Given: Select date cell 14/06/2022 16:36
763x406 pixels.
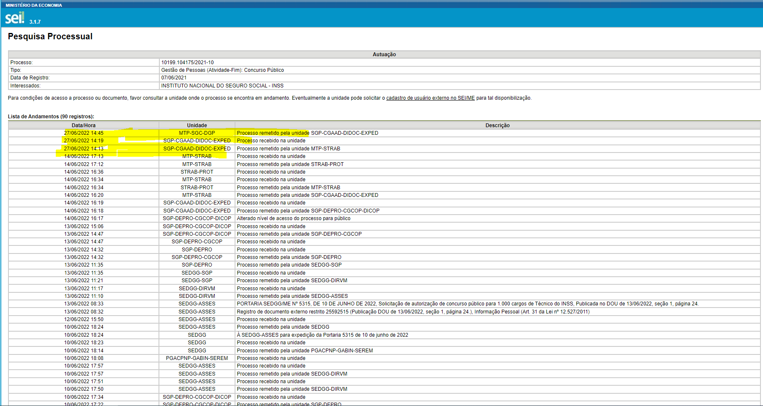Looking at the screenshot, I should click(84, 172).
